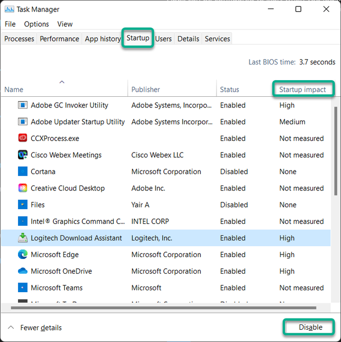Click Cortana's None impact value

coord(288,171)
